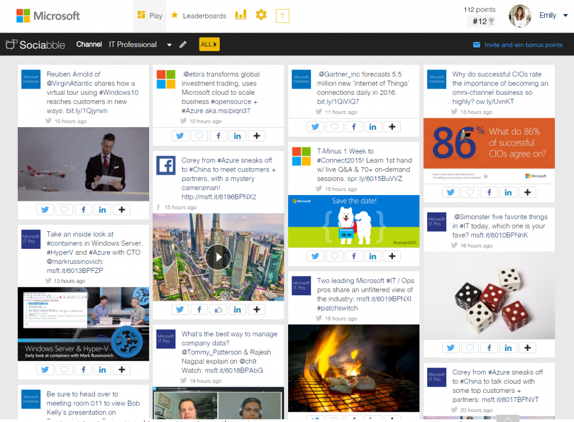This screenshot has width=574, height=422.
Task: Expand the Emily user dropdown arrow
Action: tap(565, 15)
